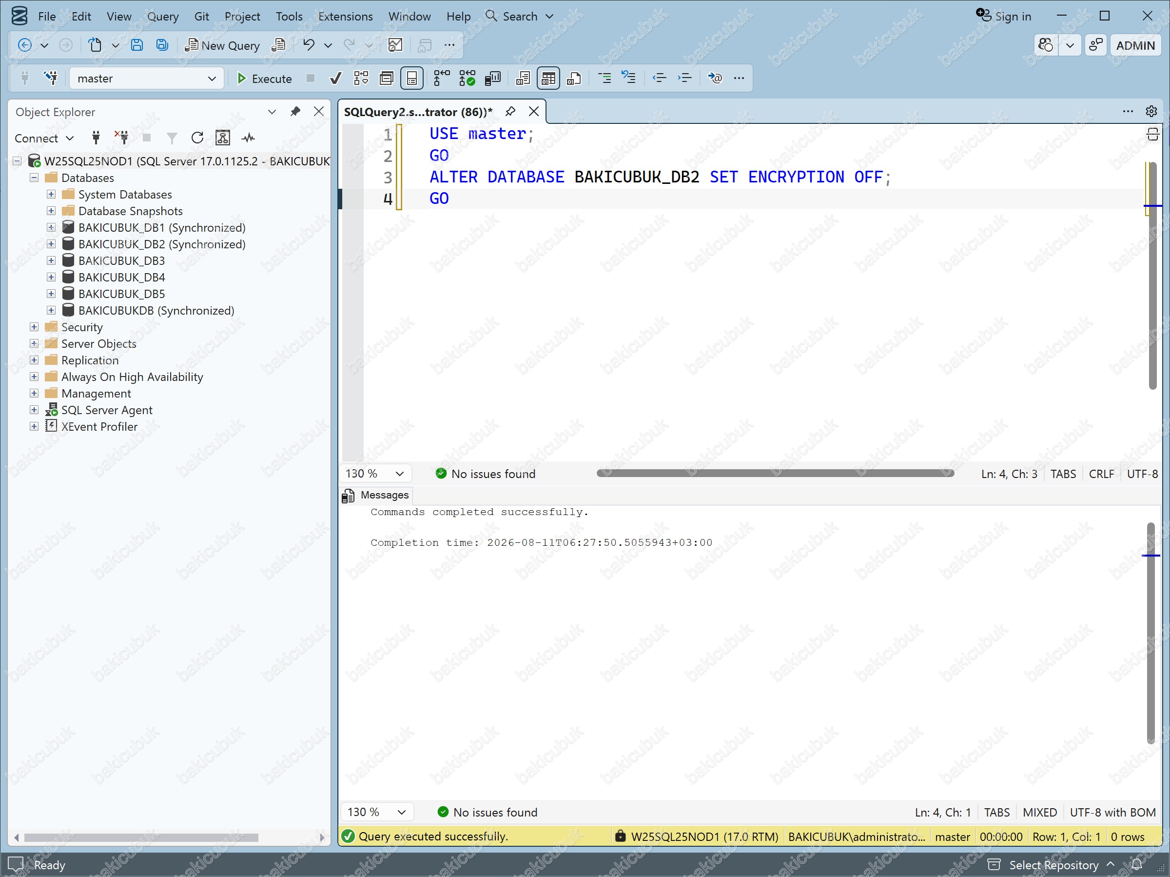The width and height of the screenshot is (1170, 877).
Task: Open Activity Monitor icon in Object Explorer
Action: [248, 138]
